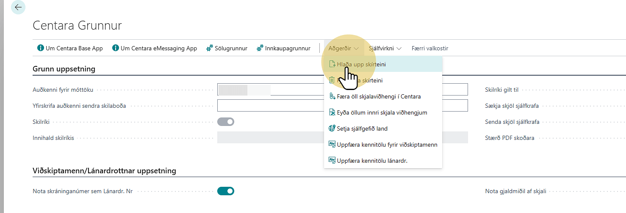The image size is (626, 213).
Task: Click Yfirskrifa auðkenni sendra skilaboða field
Action: point(342,106)
